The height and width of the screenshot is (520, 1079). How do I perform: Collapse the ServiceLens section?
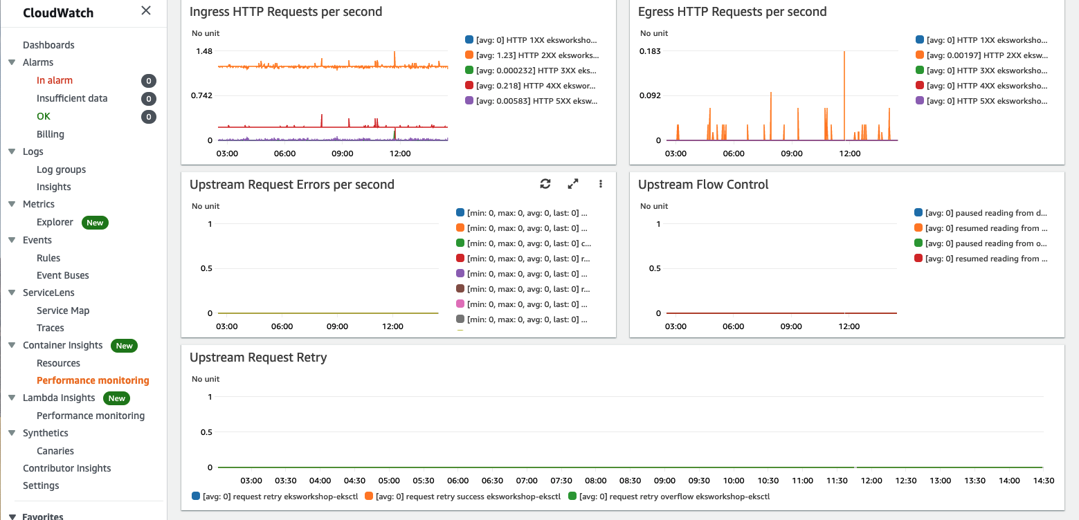(12, 292)
